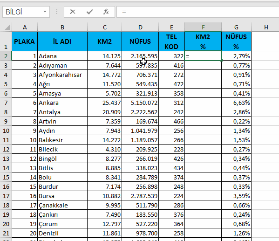Screen dimensions: 279x241
Task: Open the Insert Function fx dialog
Action: pos(106,12)
